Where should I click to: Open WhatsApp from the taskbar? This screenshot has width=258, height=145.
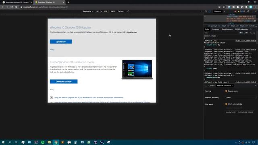[x=89, y=142]
